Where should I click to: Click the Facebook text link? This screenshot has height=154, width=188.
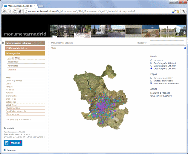pyautogui.click(x=11, y=150)
